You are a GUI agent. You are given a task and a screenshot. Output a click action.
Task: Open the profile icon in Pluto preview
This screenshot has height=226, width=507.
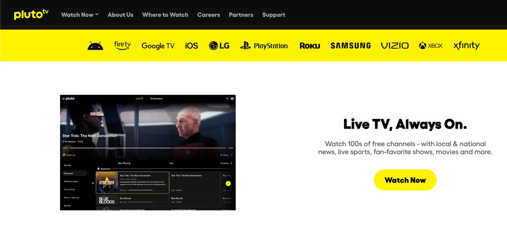(232, 99)
